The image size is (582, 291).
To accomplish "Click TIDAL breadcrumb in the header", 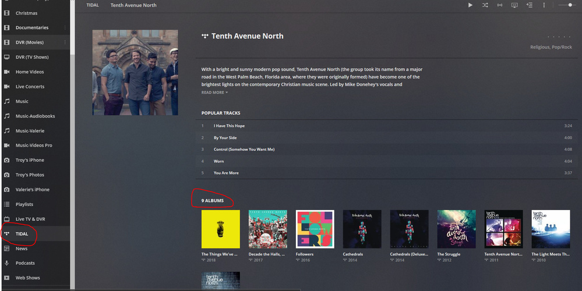I will coord(93,5).
